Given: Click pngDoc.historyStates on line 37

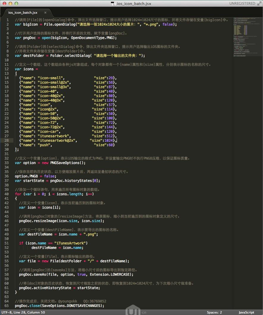Looking at the screenshot, I should 71,181.
